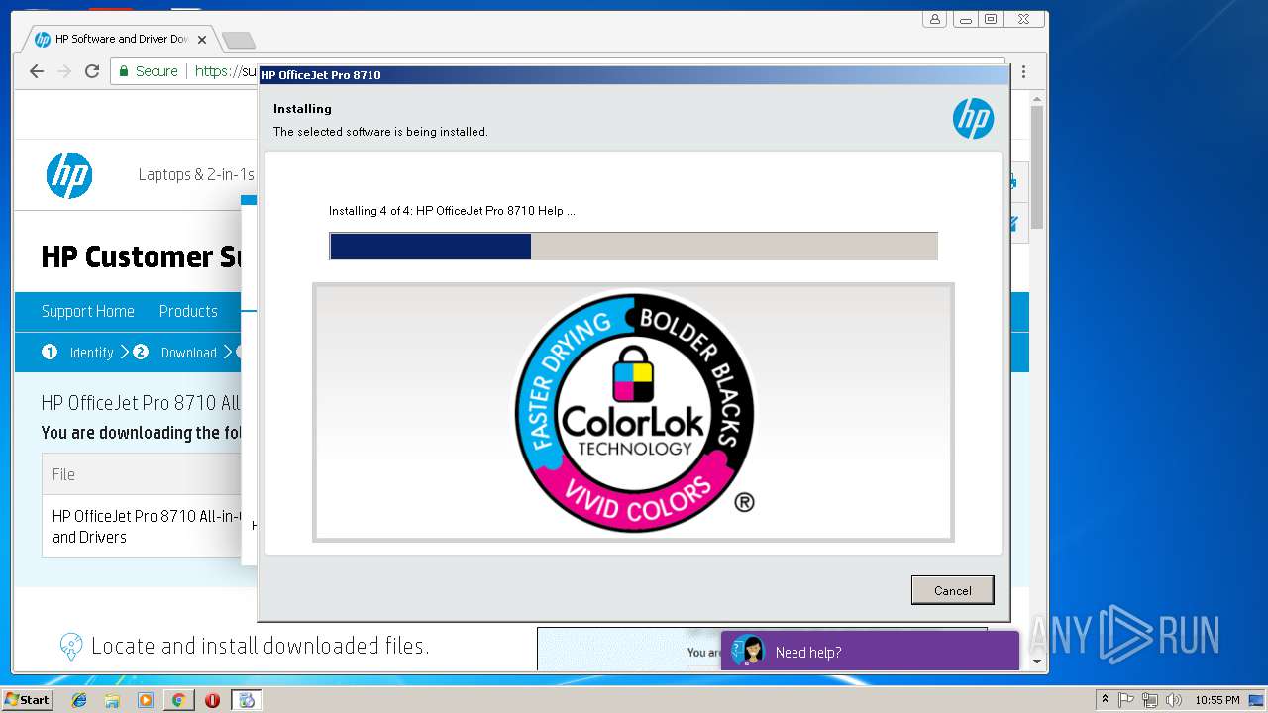1268x713 pixels.
Task: Select the HP Software and Driver Downloads tab
Action: [119, 40]
